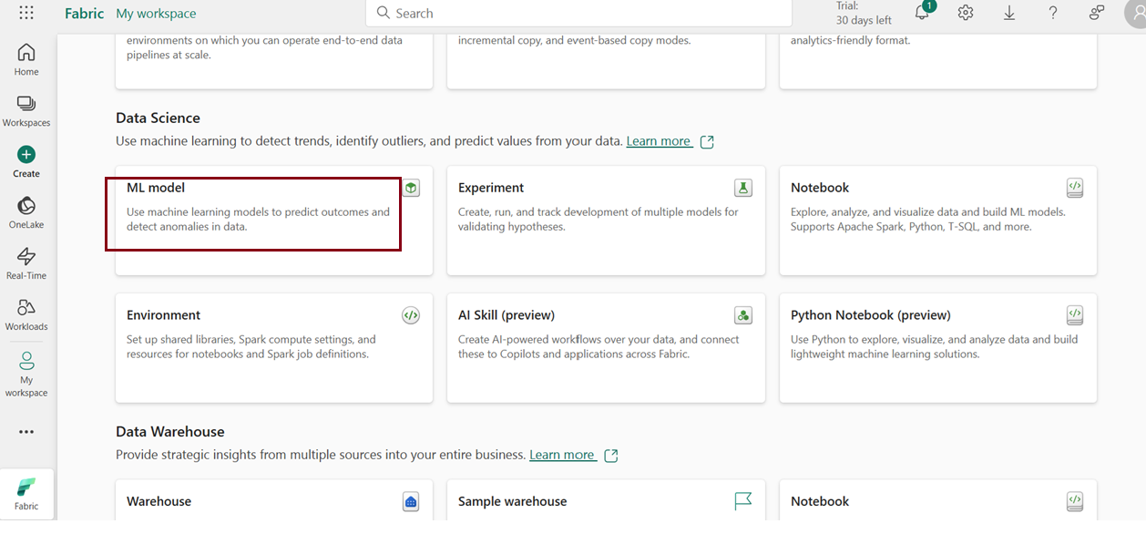Open OneLake in the sidebar
This screenshot has width=1146, height=534.
coord(26,212)
